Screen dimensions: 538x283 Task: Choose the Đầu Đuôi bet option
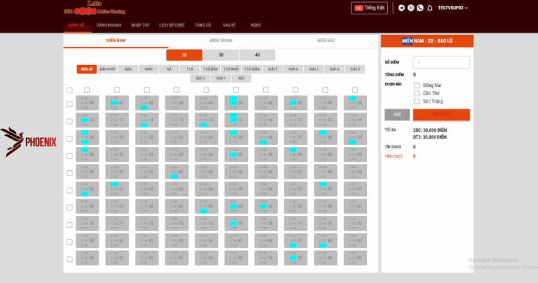(x=108, y=69)
